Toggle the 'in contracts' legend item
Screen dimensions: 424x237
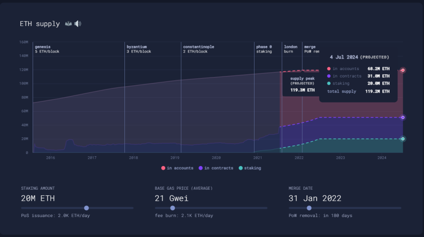click(216, 168)
